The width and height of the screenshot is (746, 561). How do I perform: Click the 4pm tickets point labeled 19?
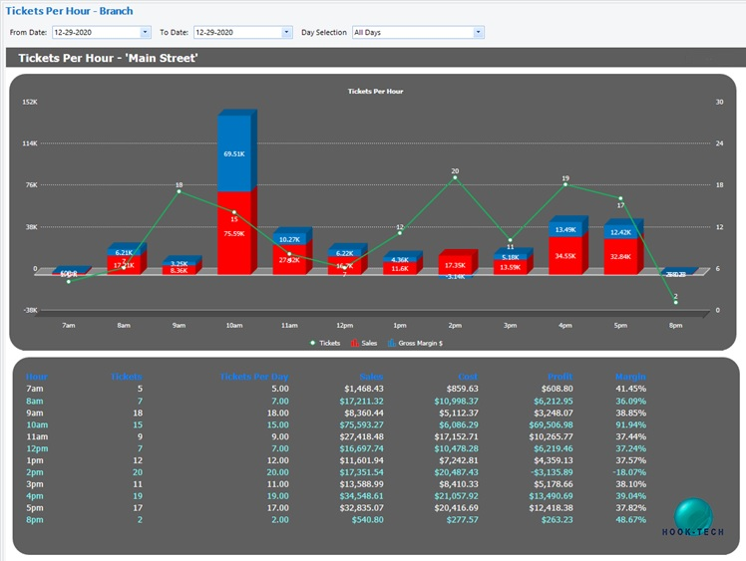[x=565, y=184]
